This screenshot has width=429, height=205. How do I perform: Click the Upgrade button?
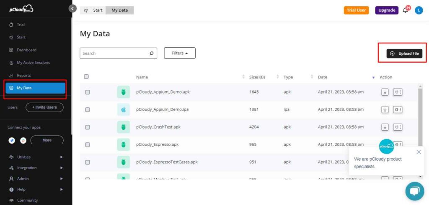387,10
